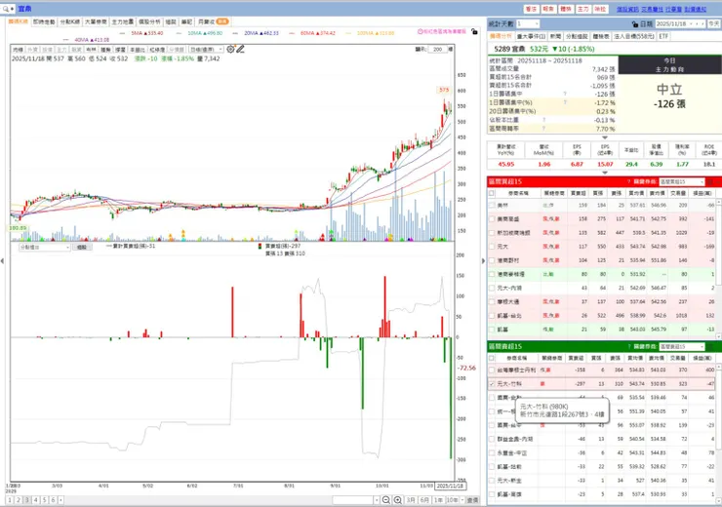This screenshot has height=507, width=722.
Task: Step the date forward with the right arrow
Action: pos(702,24)
